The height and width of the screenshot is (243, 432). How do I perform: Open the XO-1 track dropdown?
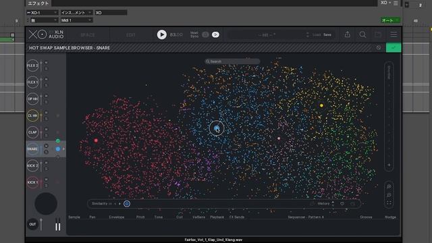point(42,13)
